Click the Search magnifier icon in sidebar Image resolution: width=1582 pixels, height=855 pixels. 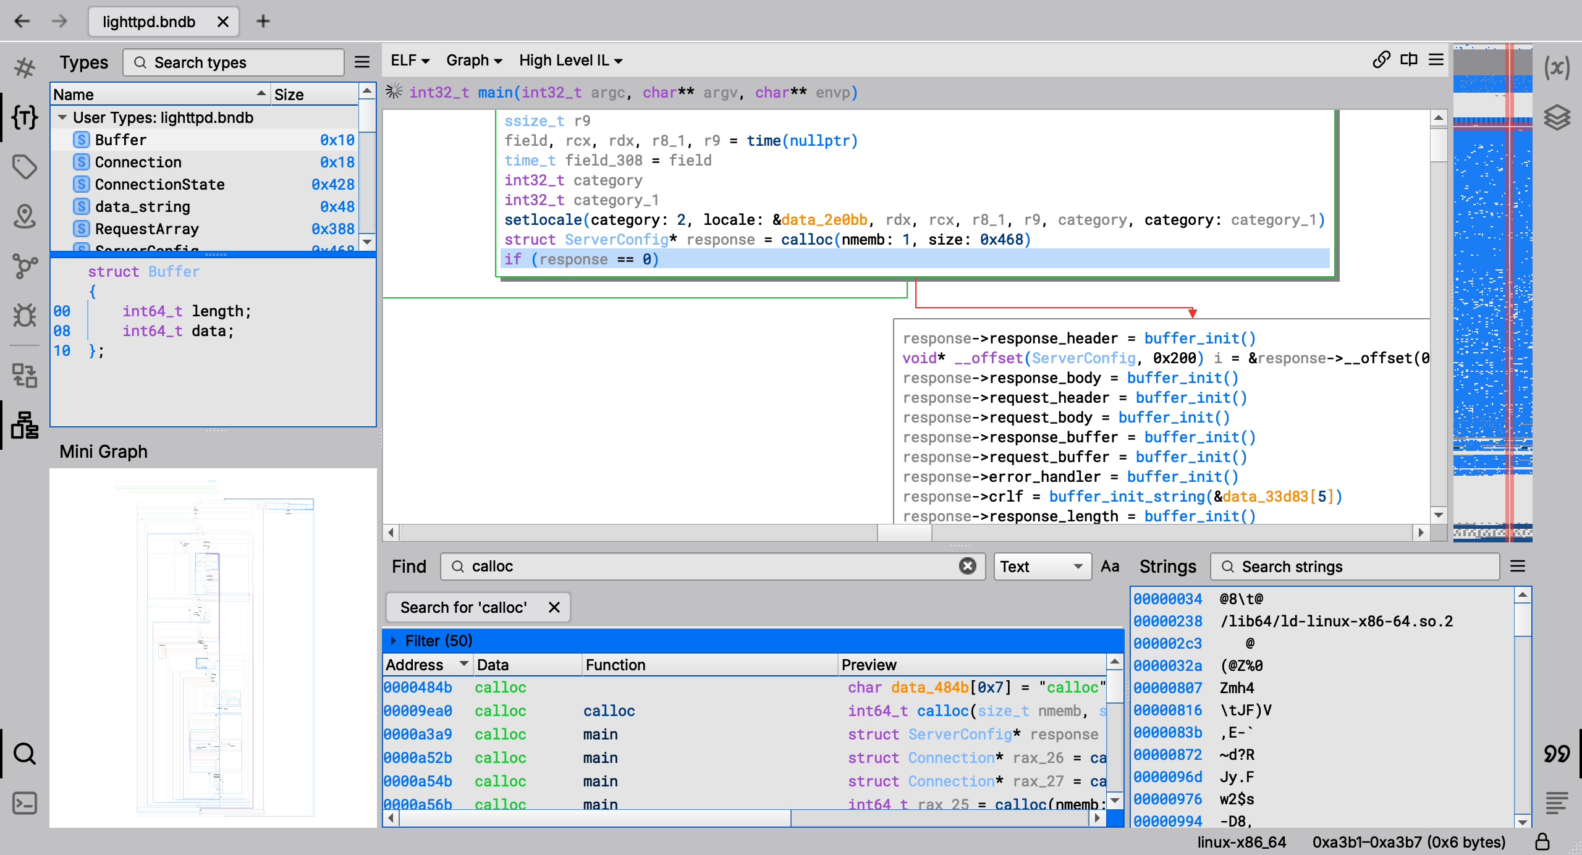pyautogui.click(x=25, y=754)
